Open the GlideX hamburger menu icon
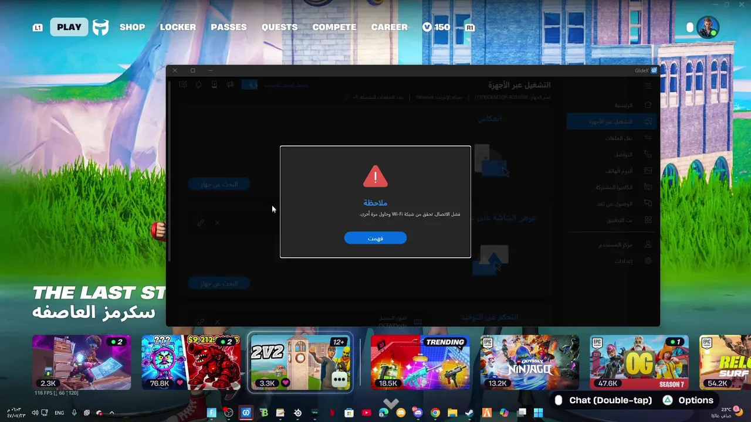The height and width of the screenshot is (422, 751). [648, 86]
